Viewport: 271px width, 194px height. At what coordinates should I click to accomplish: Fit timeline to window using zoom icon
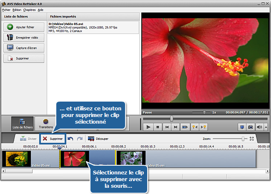pos(251,139)
